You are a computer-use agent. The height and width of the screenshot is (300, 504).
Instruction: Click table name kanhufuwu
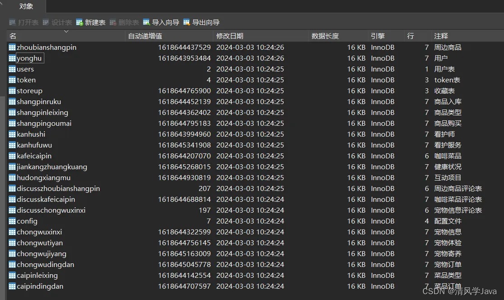[x=34, y=145]
